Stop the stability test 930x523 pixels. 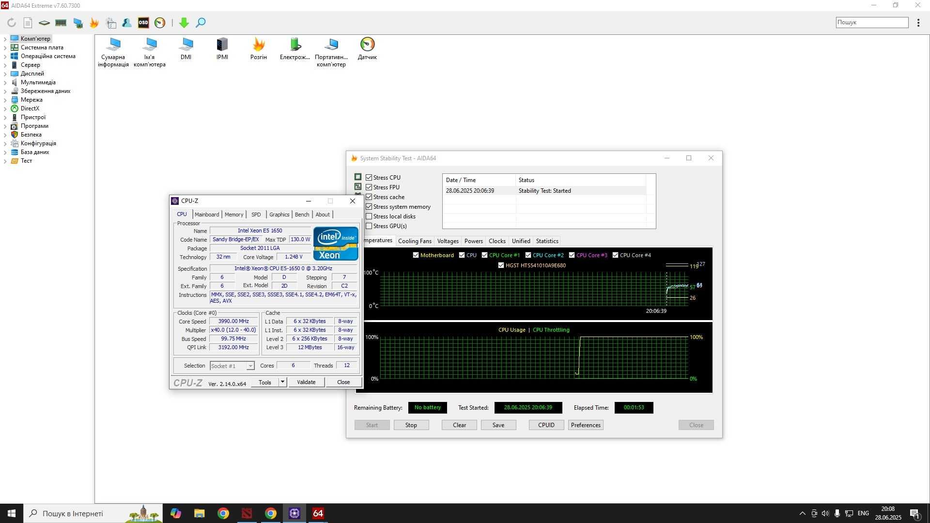coord(411,425)
